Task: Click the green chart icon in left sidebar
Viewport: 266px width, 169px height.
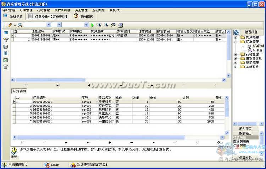Action: 6,60
